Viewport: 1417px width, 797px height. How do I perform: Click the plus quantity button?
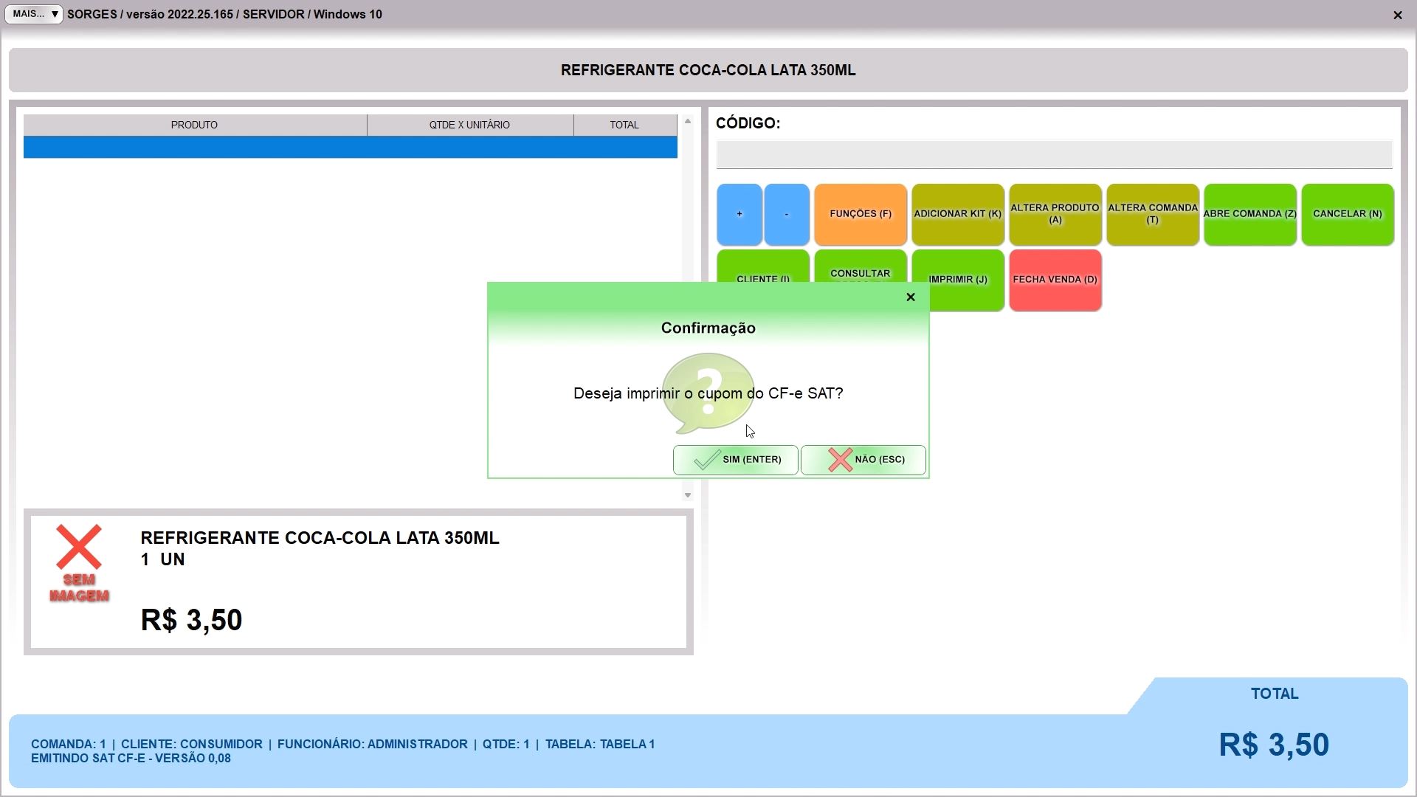[739, 214]
